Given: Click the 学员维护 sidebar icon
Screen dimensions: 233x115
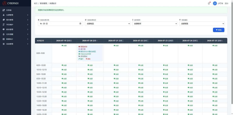Looking at the screenshot, I should pos(4,25).
